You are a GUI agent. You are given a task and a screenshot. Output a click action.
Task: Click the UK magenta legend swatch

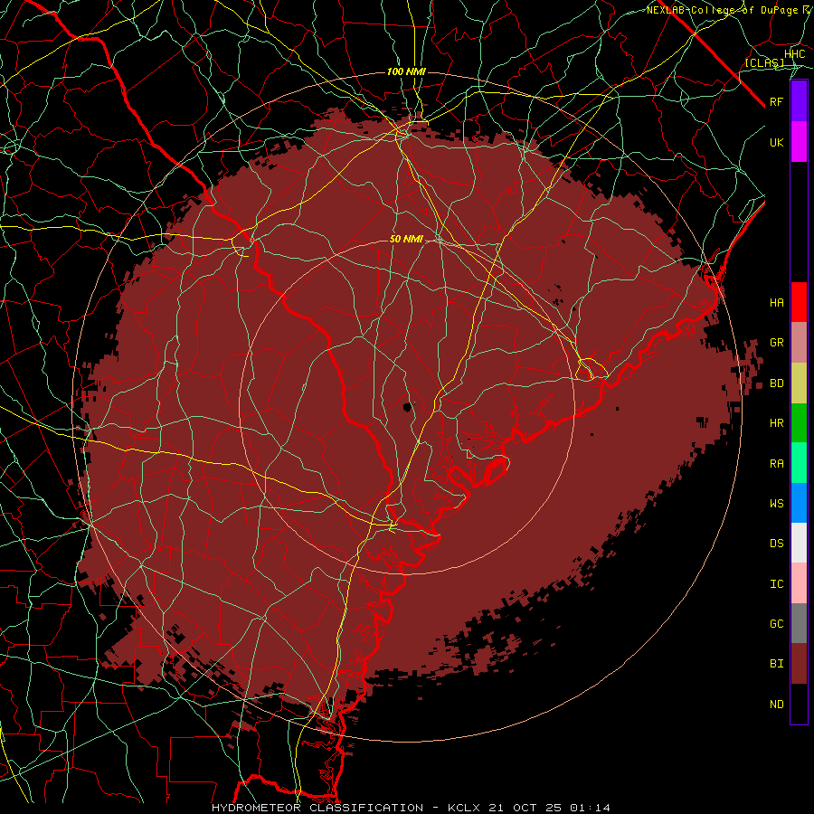coord(799,142)
